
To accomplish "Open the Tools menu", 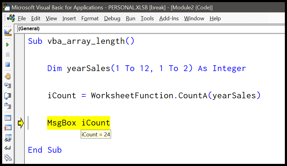I will (x=147, y=18).
